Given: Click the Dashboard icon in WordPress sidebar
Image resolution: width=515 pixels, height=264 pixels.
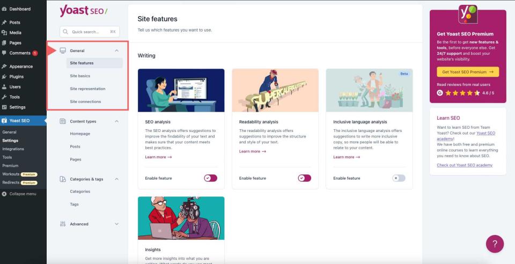Looking at the screenshot, I should 4,9.
